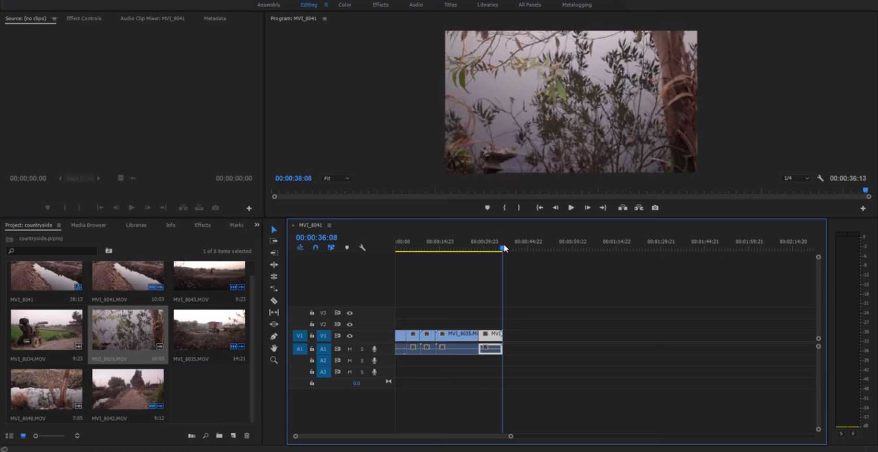
Task: Click the Project panel thumbnail zoom slider
Action: (50, 436)
